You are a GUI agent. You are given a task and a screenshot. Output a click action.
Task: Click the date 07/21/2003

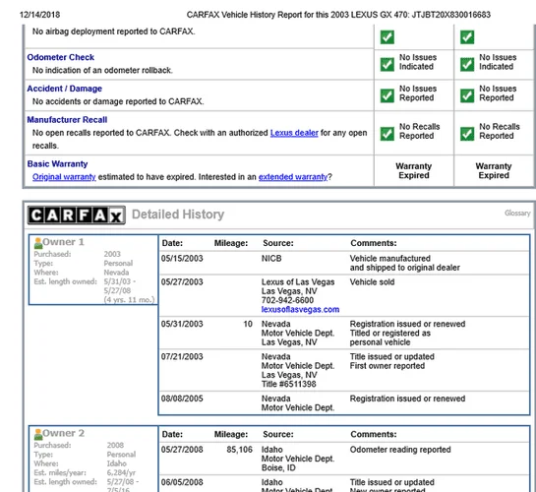[182, 356]
